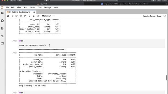
Task: Open the File menu
Action: click(7, 8)
